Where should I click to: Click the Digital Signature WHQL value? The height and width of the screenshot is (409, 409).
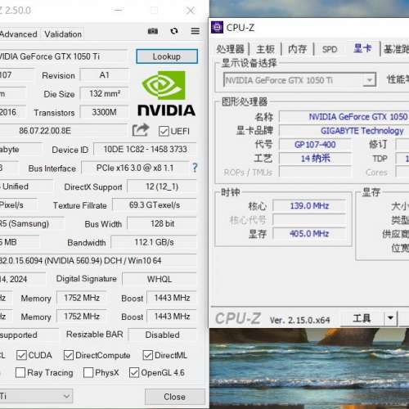[x=160, y=279]
